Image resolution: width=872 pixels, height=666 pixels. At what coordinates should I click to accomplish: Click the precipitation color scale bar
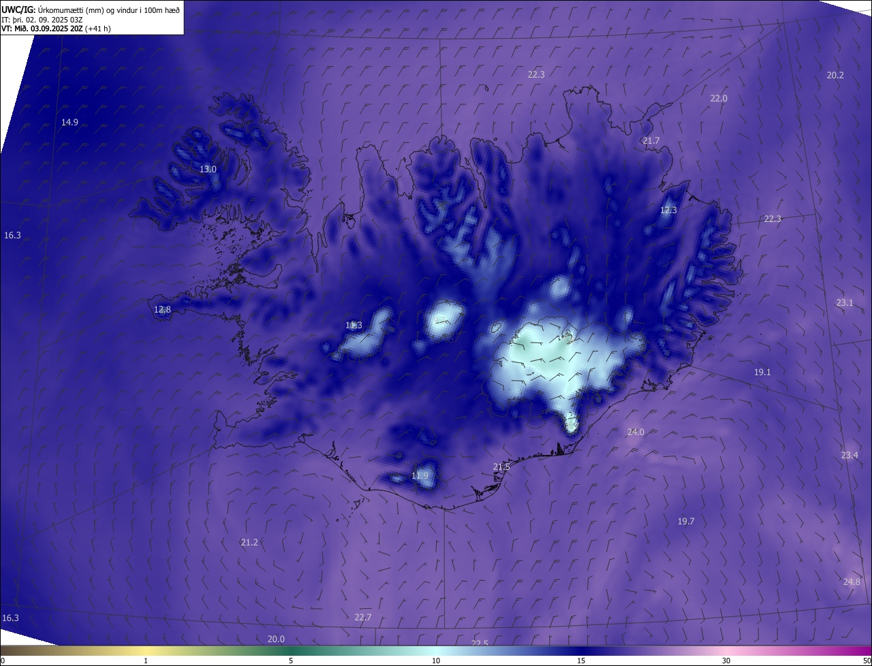(436, 650)
